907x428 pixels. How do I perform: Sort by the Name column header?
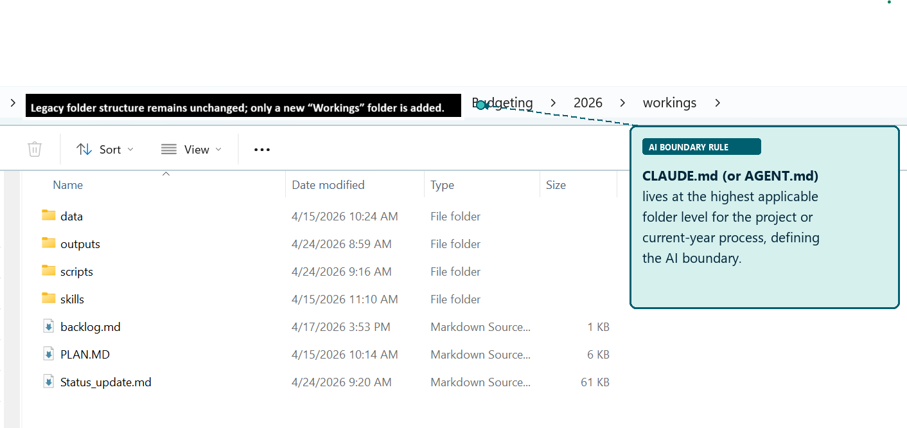click(x=68, y=185)
